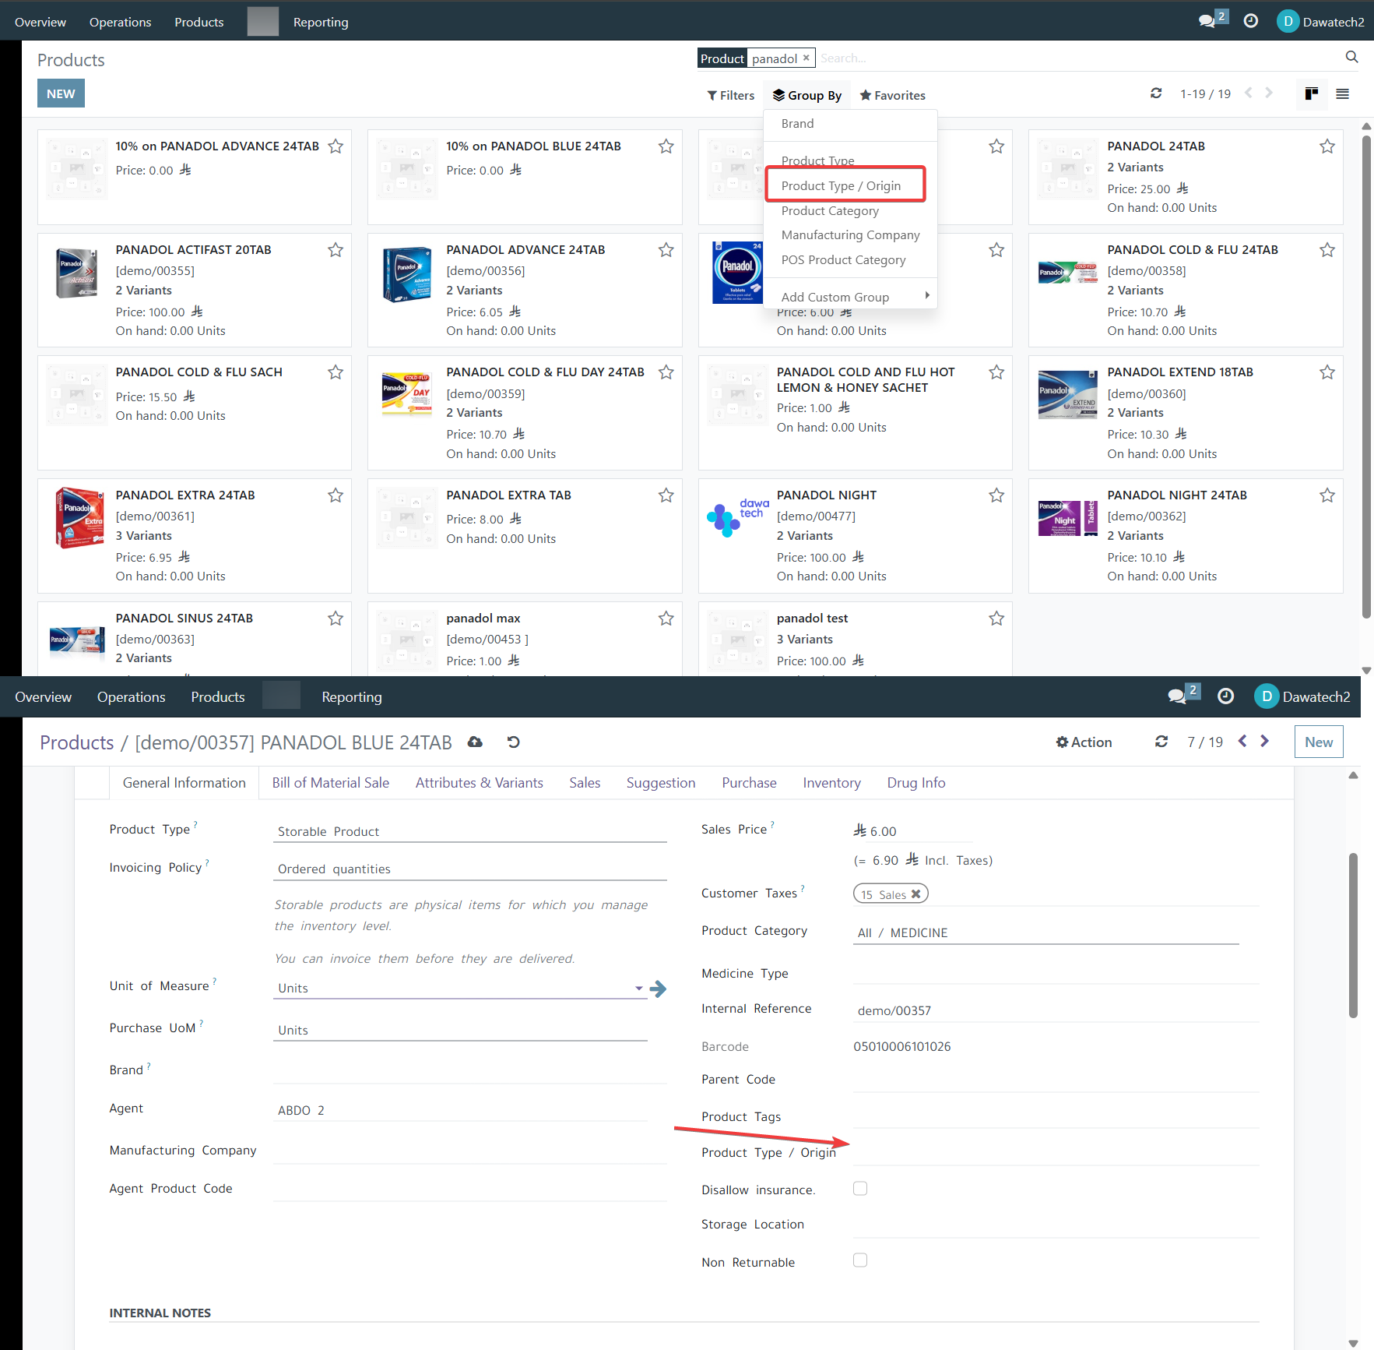Click the NEW product button in list
Image resolution: width=1374 pixels, height=1350 pixels.
[61, 93]
